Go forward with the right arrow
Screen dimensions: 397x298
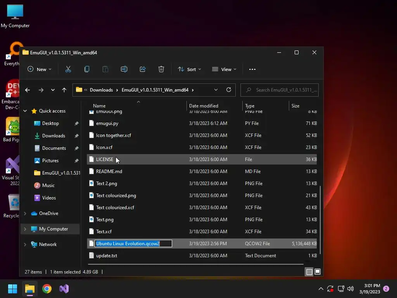41,90
